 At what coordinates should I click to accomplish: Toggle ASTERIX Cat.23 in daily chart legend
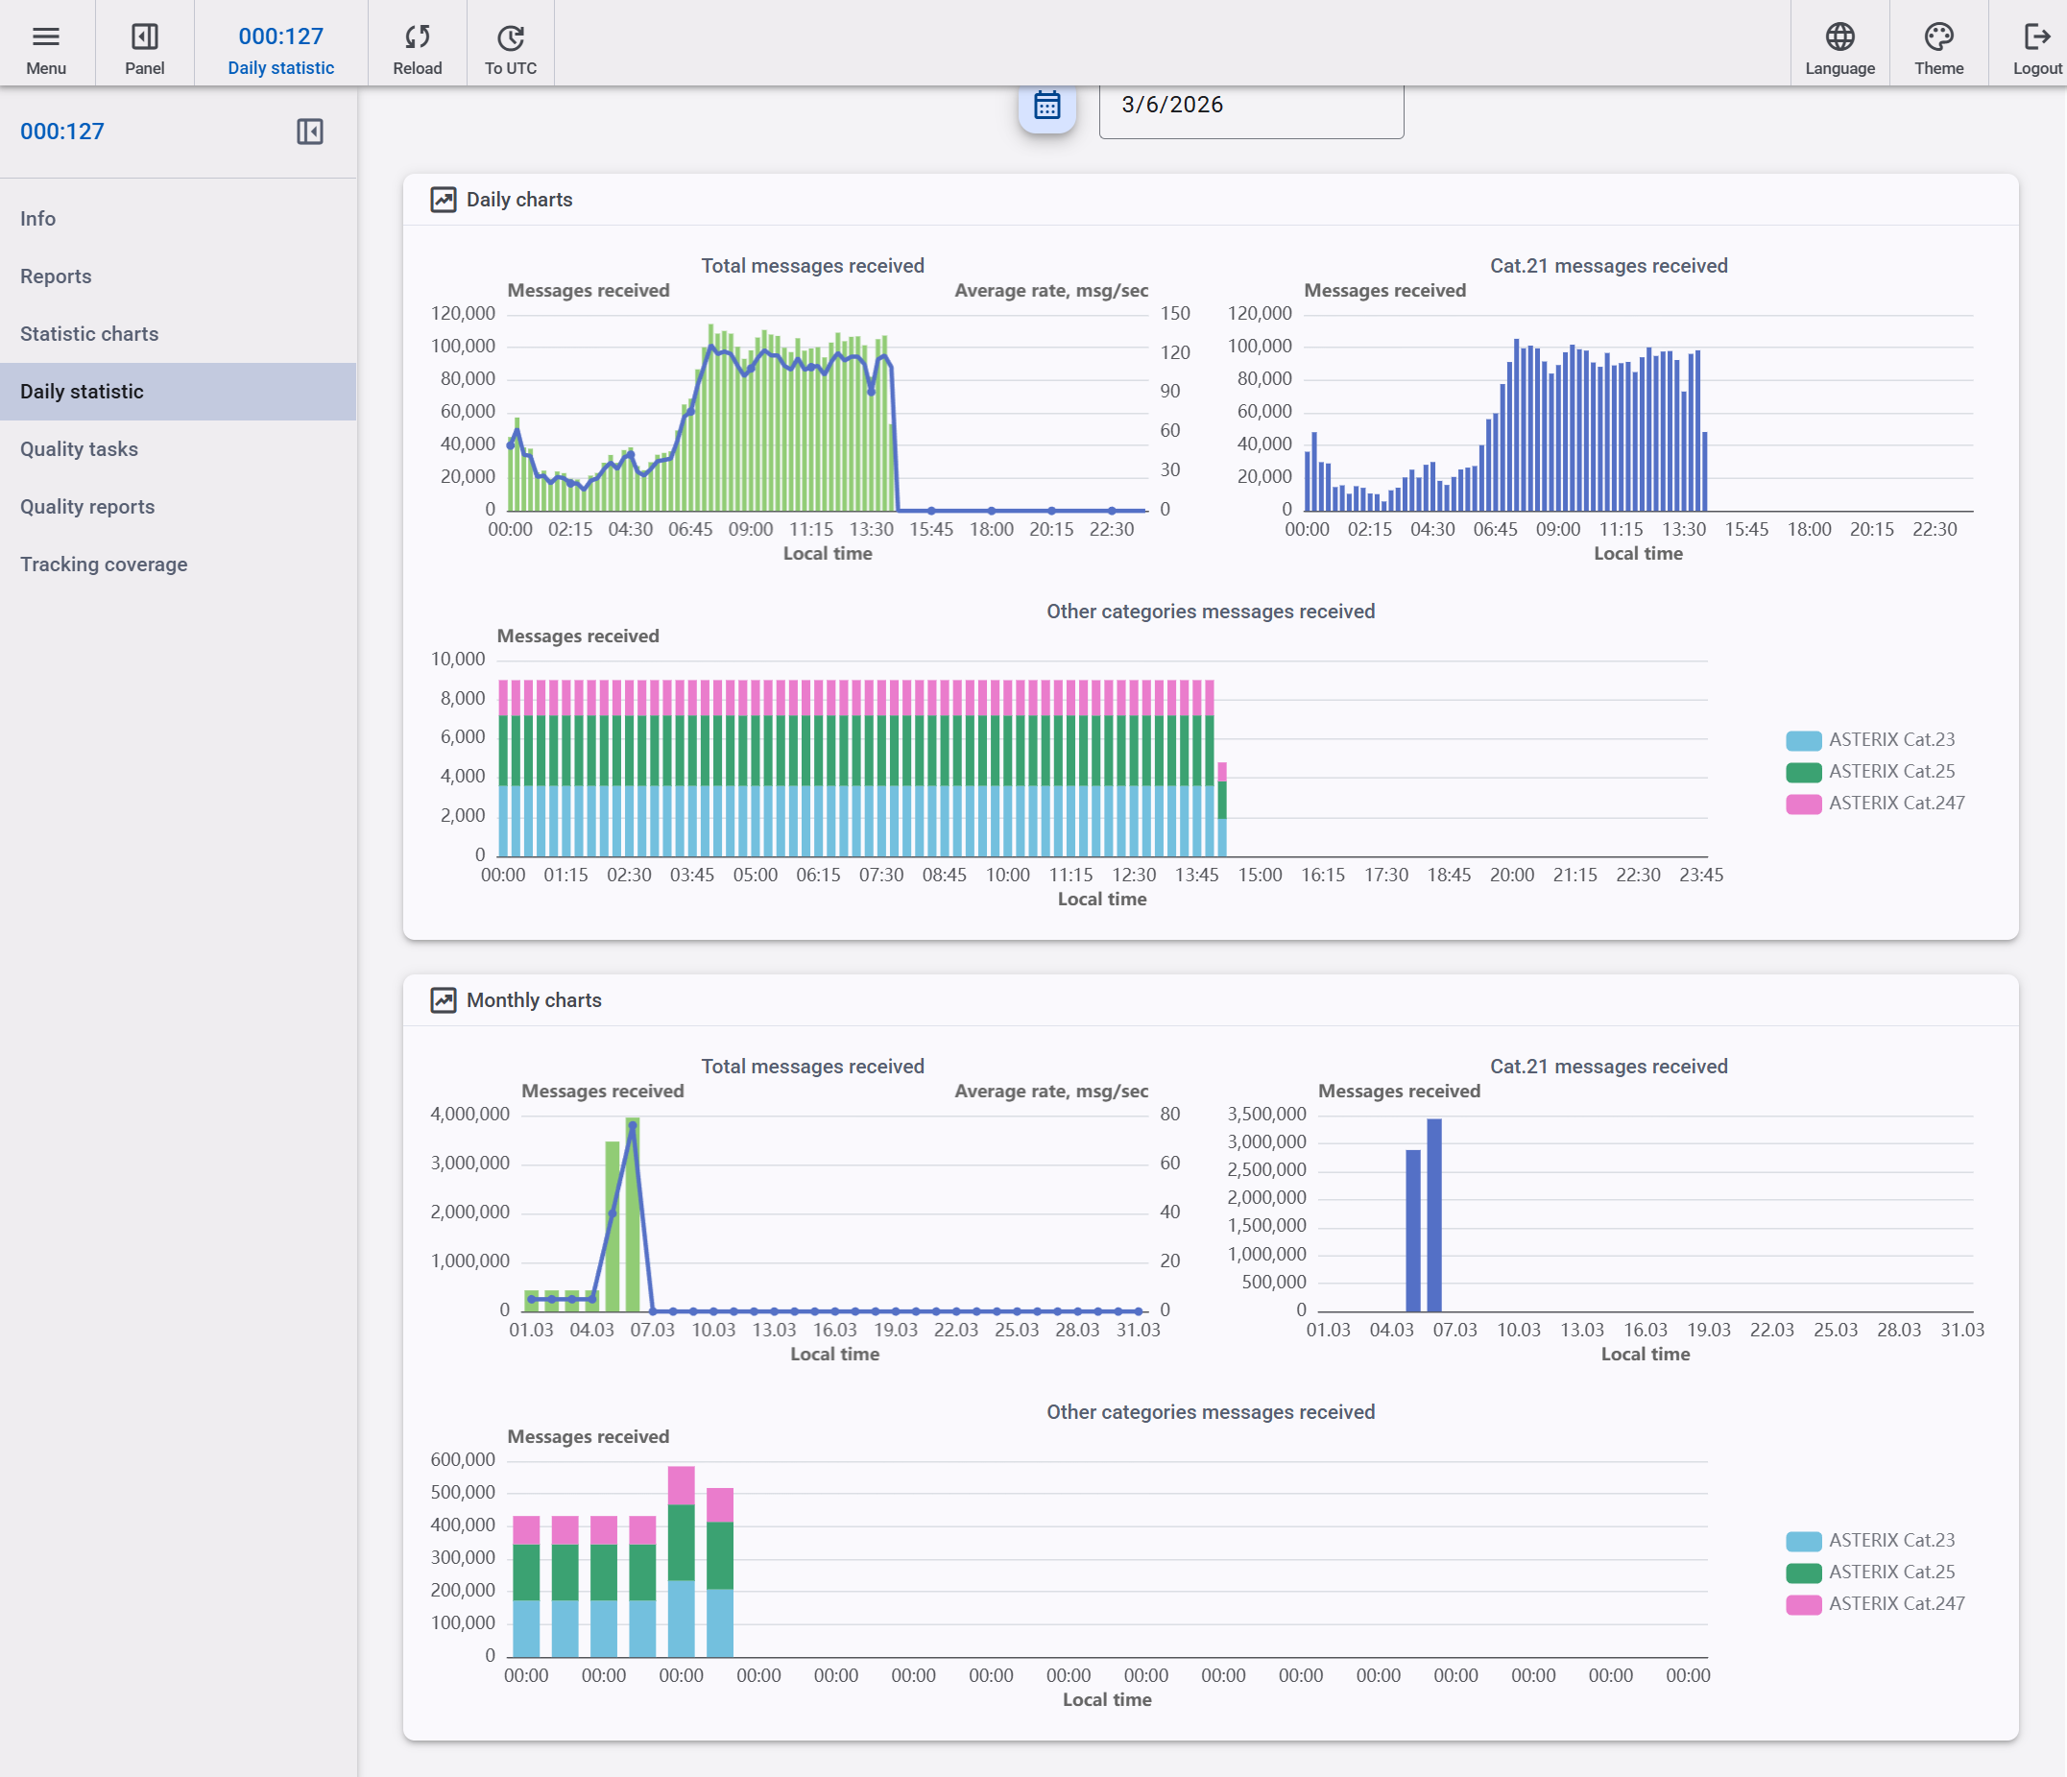click(x=1890, y=740)
